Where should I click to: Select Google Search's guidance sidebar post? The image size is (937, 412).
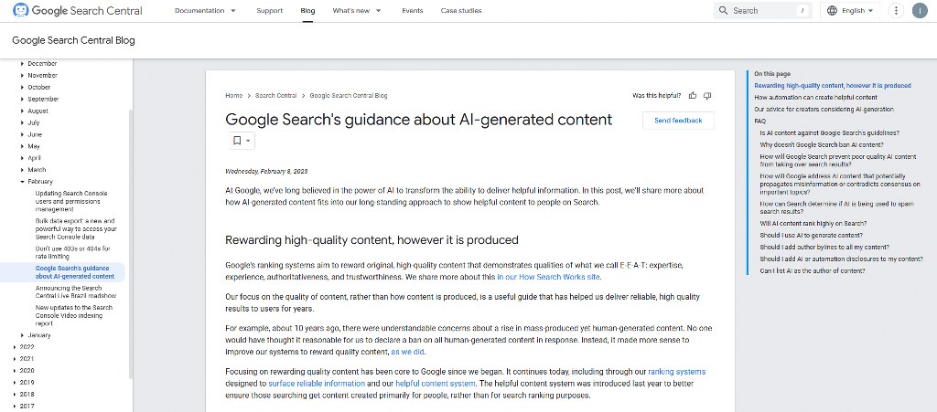click(75, 272)
